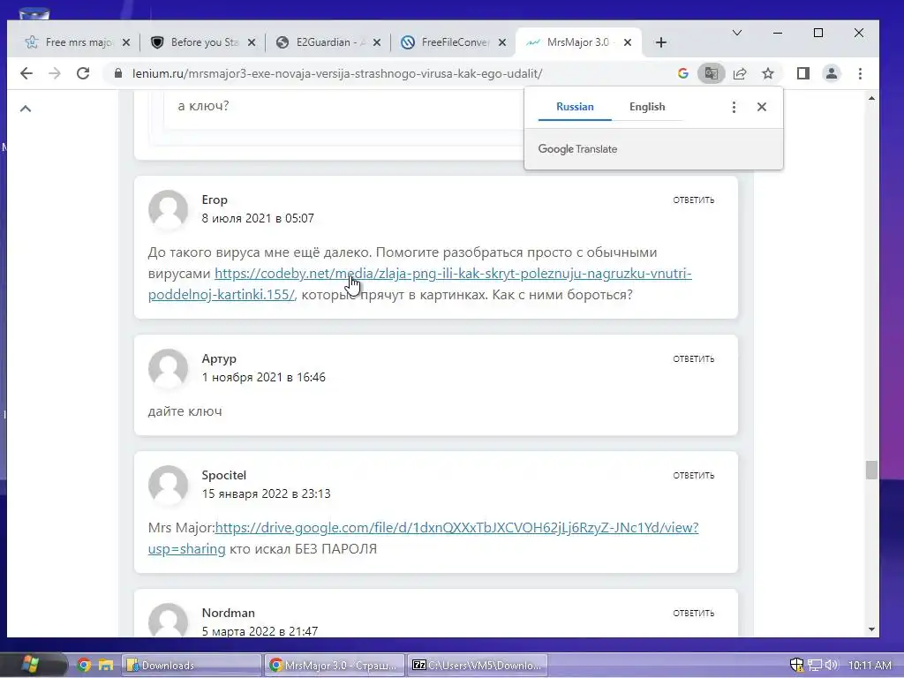Switch to the MrsMajor 3.0 Chrome taskbar button
The width and height of the screenshot is (904, 678).
click(x=335, y=666)
